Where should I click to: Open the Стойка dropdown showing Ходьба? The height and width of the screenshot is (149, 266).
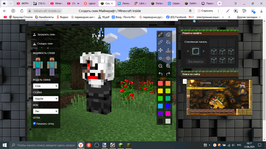coord(46,99)
